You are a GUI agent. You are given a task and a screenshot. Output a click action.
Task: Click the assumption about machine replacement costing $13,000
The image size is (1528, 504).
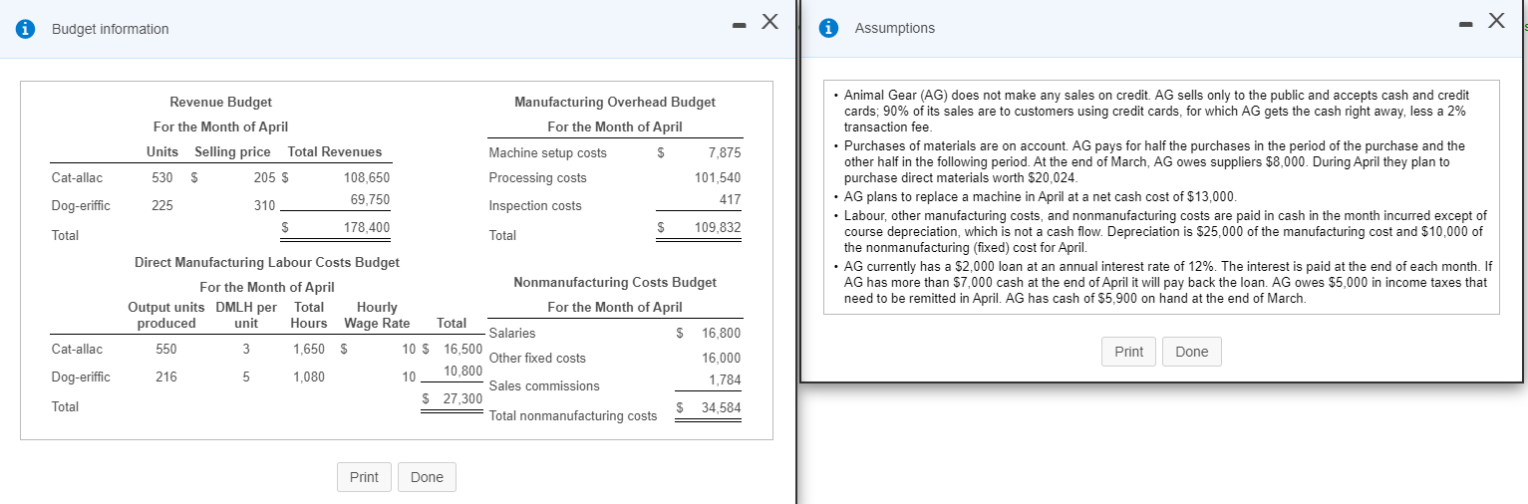(1040, 196)
